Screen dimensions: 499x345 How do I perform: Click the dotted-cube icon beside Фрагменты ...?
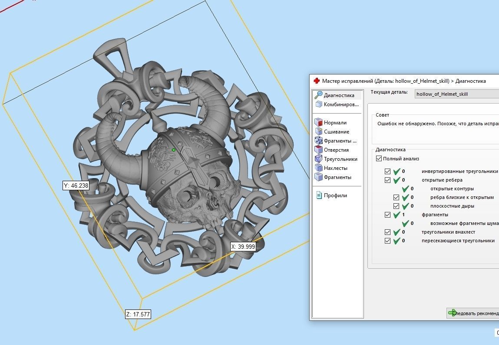pyautogui.click(x=319, y=140)
